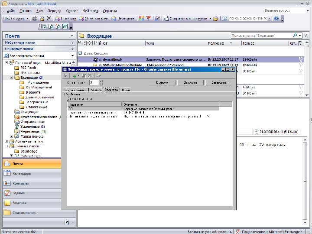The height and width of the screenshot is (234, 312).
Task: Click the Переслать forward button
Action: pos(123,19)
